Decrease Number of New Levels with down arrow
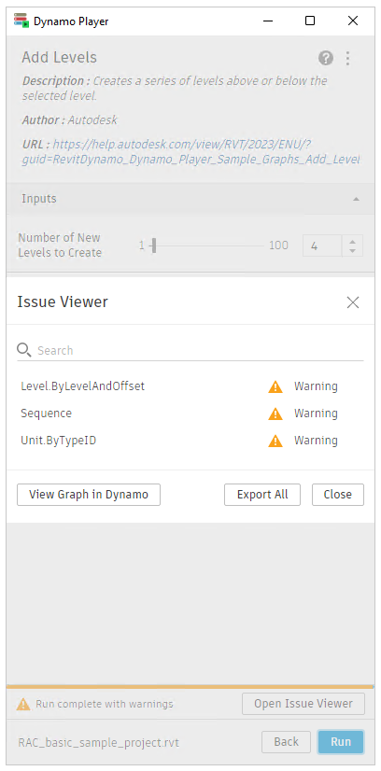Image resolution: width=381 pixels, height=771 pixels. coord(352,251)
